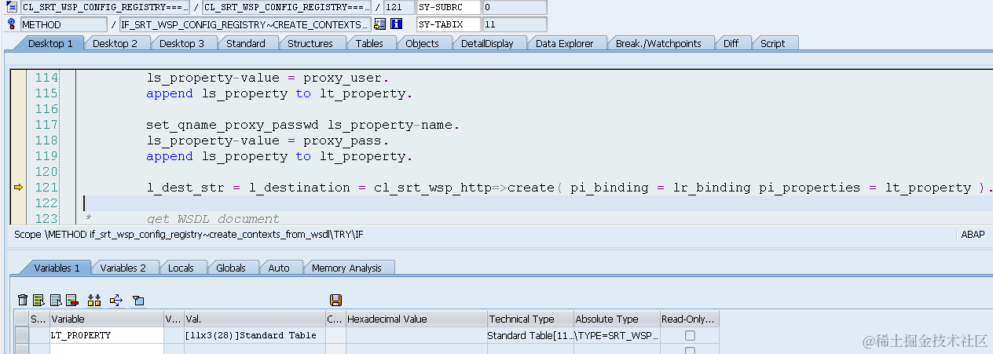The image size is (993, 354).
Task: Open the Break./Watchpoints tab
Action: [x=658, y=43]
